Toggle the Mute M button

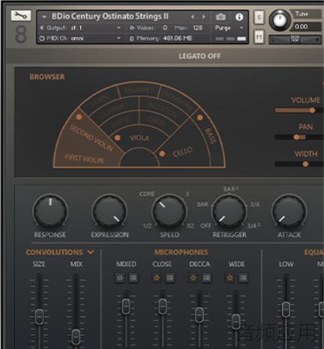coord(259,36)
